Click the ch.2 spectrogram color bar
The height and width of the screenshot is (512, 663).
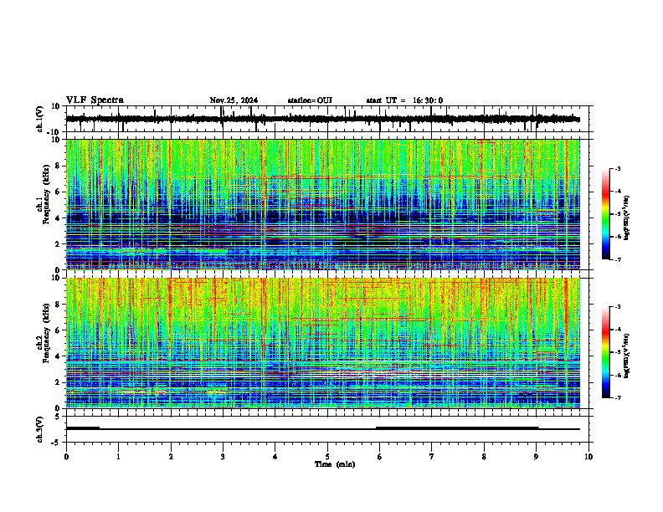(605, 352)
